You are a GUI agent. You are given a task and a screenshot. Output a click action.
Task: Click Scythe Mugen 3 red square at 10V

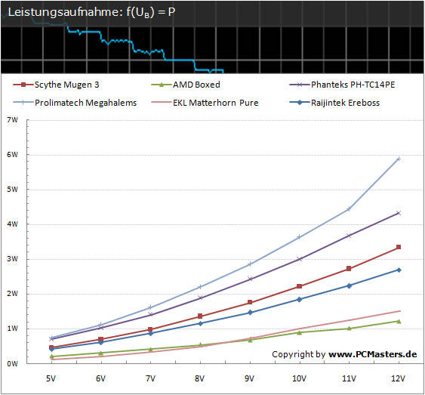pyautogui.click(x=299, y=286)
